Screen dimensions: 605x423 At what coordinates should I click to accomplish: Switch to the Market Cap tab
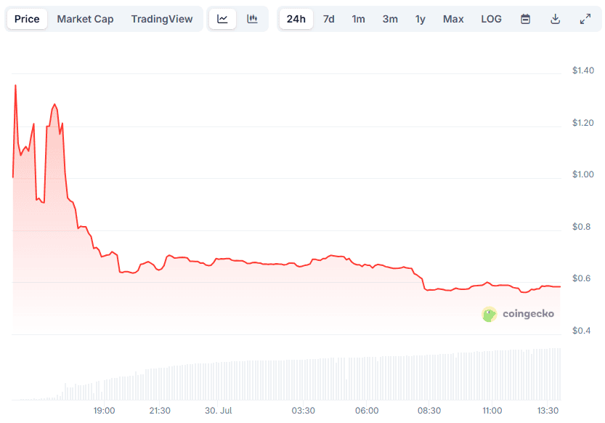[85, 19]
